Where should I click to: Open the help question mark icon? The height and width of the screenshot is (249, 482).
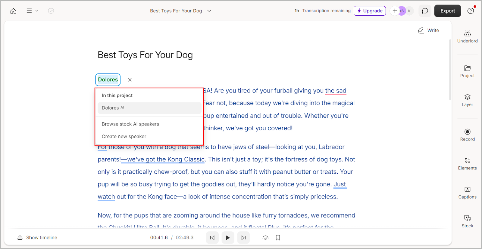pyautogui.click(x=471, y=11)
